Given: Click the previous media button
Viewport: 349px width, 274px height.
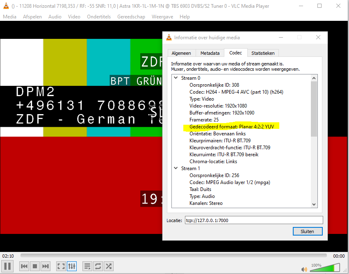Looking at the screenshot, I should (x=24, y=266).
